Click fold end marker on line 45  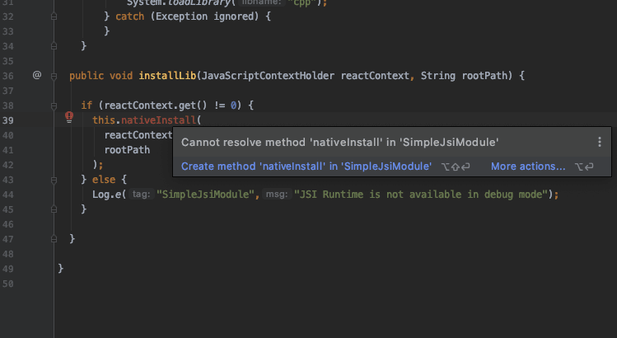[54, 209]
